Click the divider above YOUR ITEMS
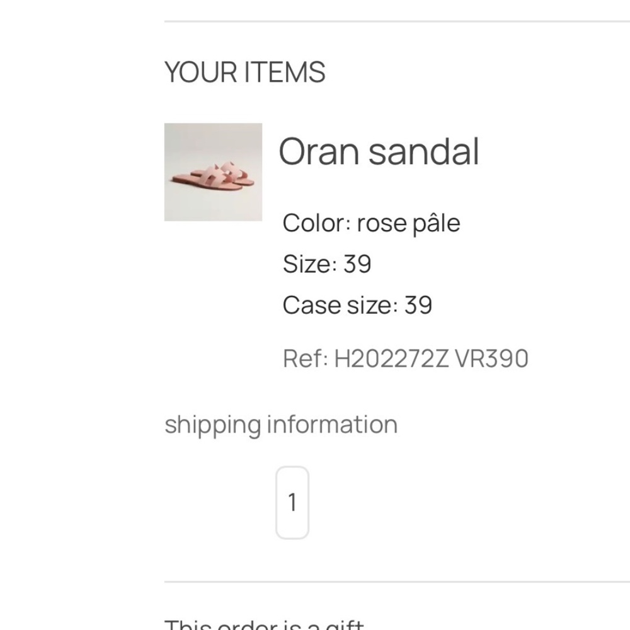 tap(397, 20)
